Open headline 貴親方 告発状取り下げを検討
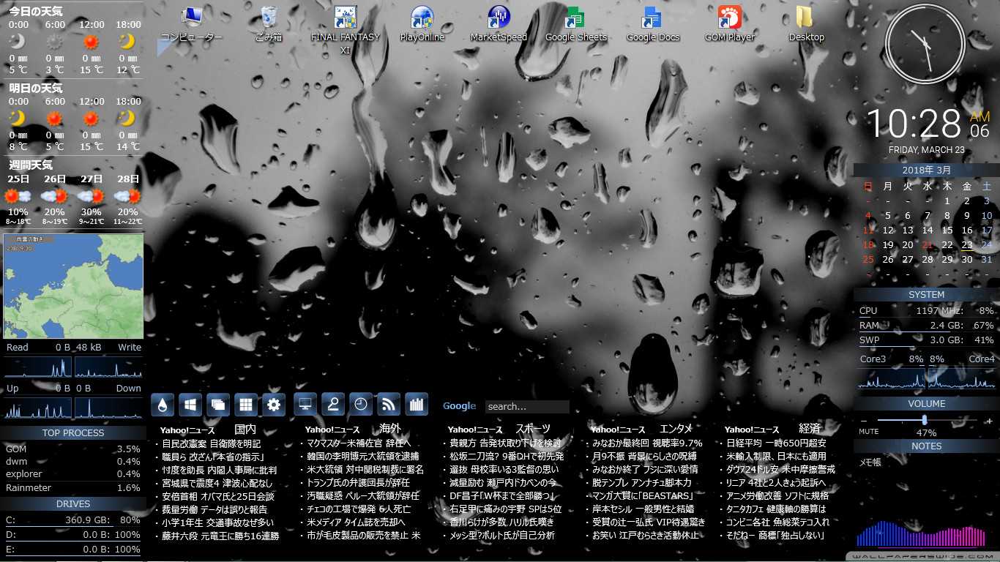Viewport: 1000px width, 562px height. coord(505,443)
